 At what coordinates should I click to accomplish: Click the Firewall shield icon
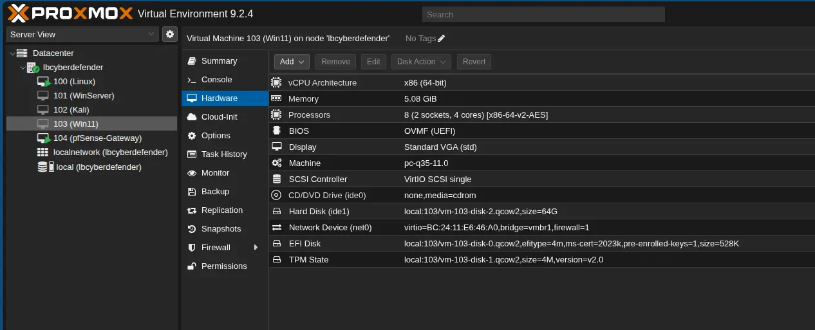(191, 248)
